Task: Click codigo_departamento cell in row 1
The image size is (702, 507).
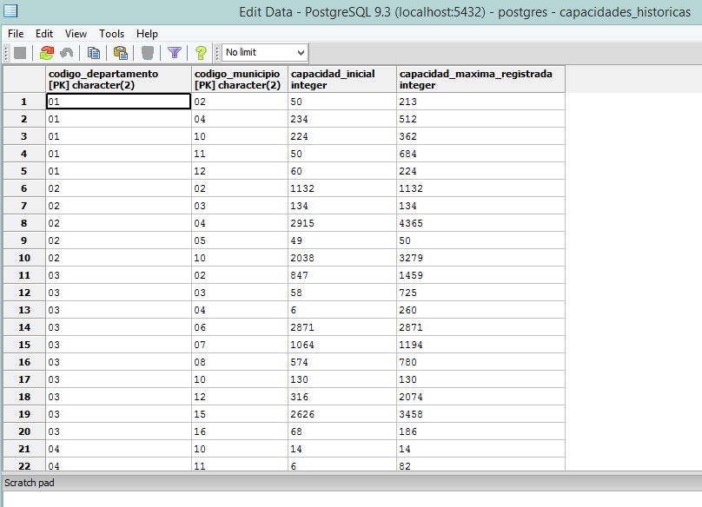Action: tap(119, 102)
